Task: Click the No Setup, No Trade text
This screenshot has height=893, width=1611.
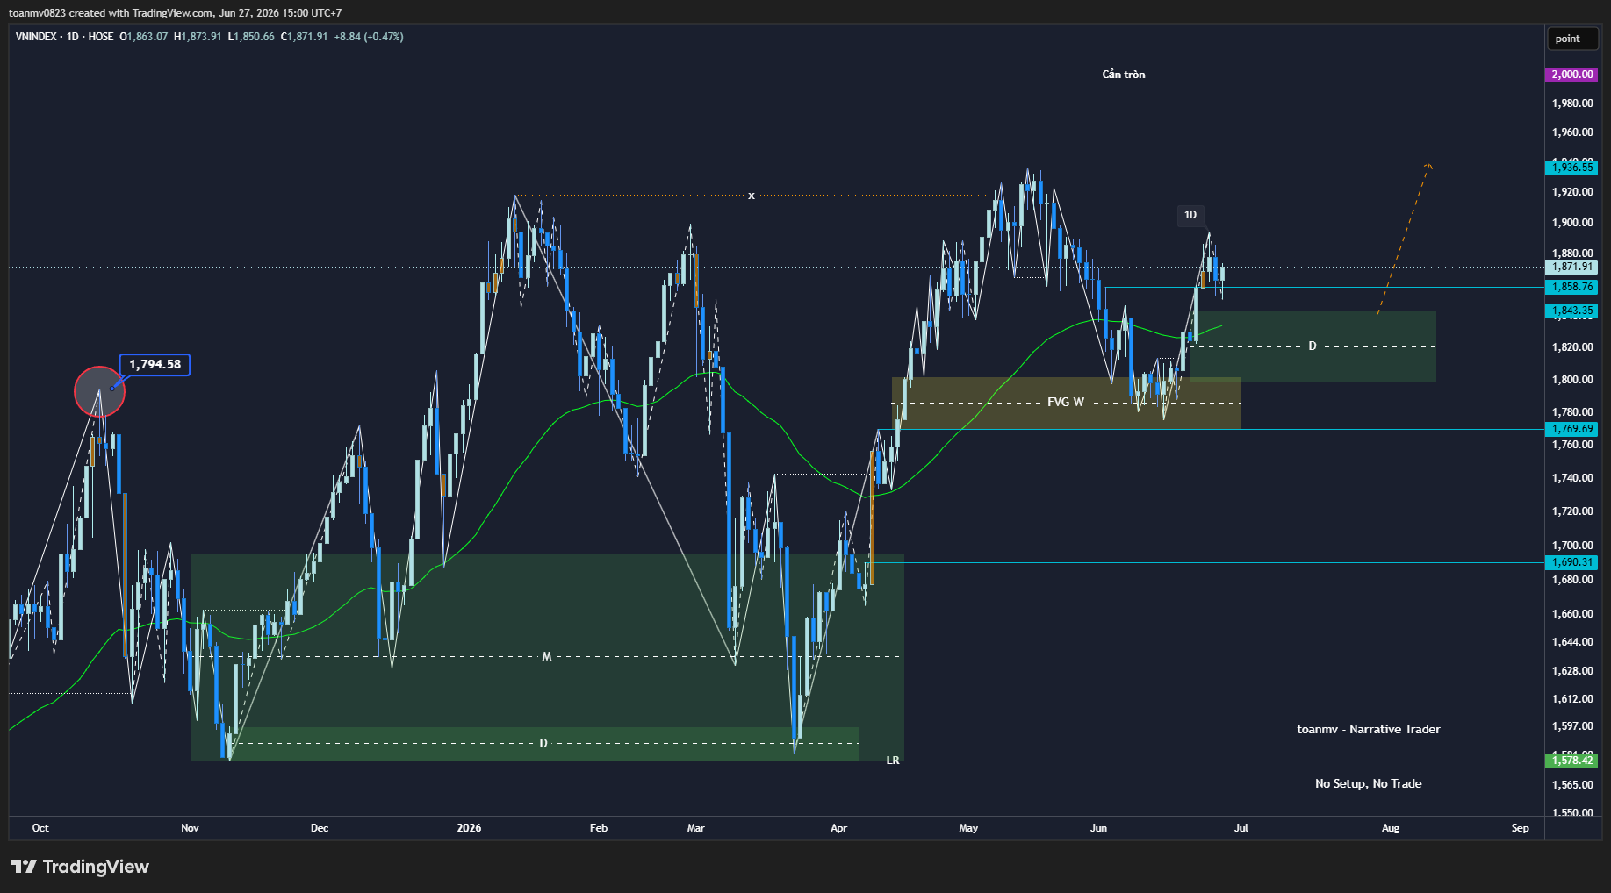Action: pyautogui.click(x=1369, y=783)
